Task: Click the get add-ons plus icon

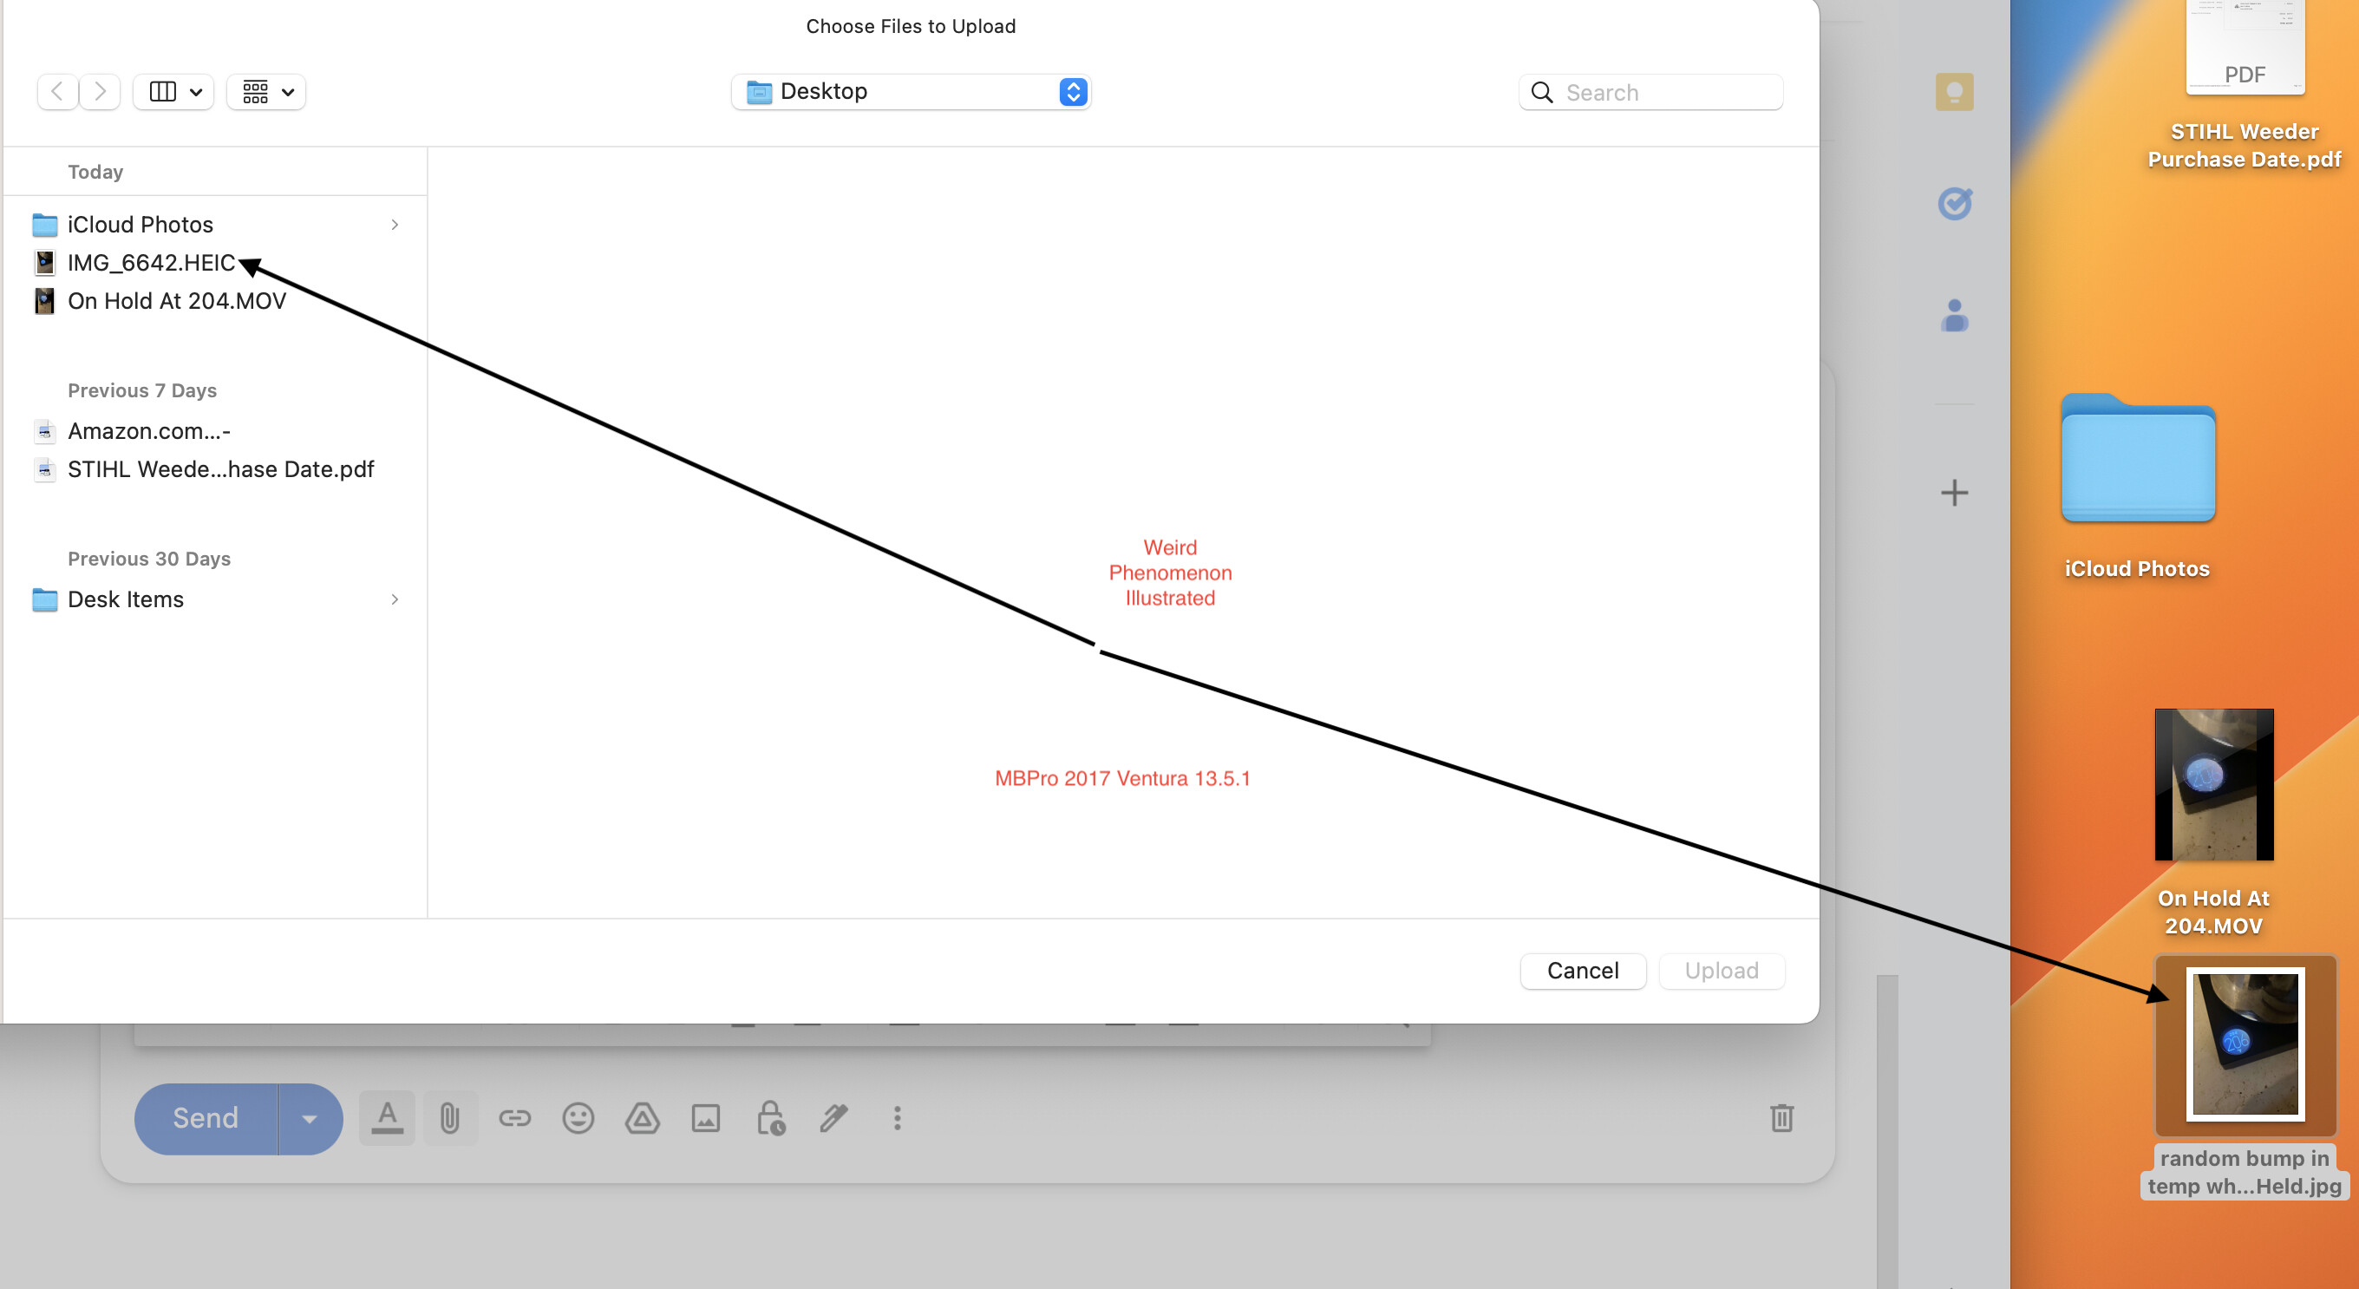Action: pyautogui.click(x=1954, y=493)
